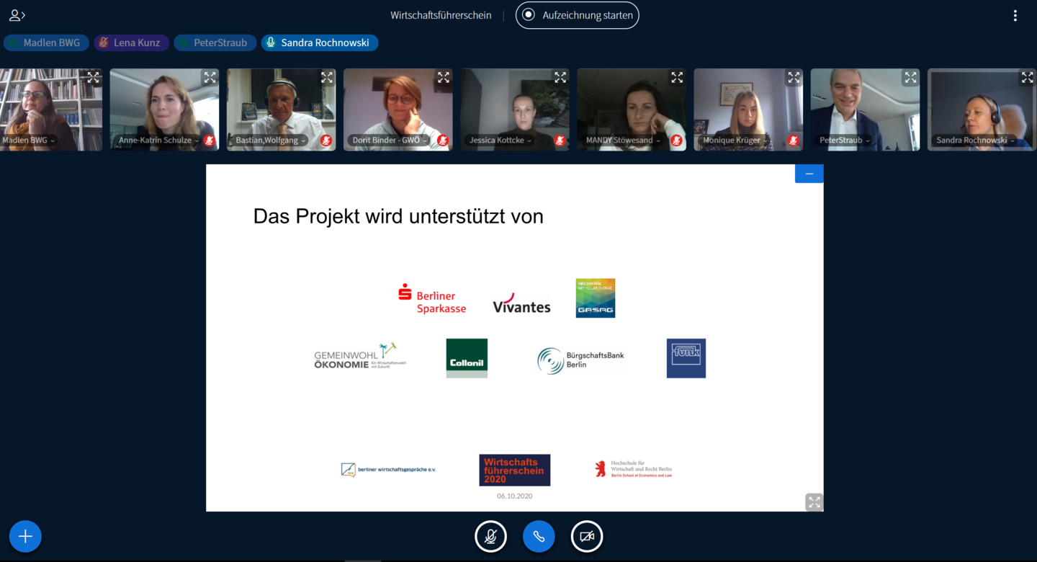
Task: Make the presentation slide fullscreen
Action: (814, 502)
